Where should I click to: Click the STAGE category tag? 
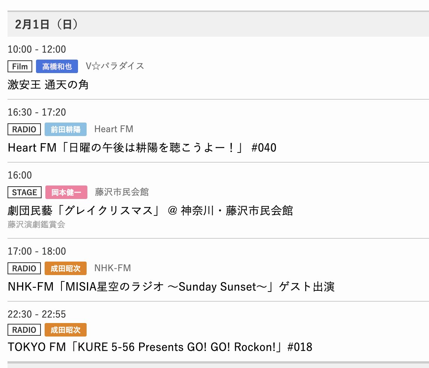(24, 192)
